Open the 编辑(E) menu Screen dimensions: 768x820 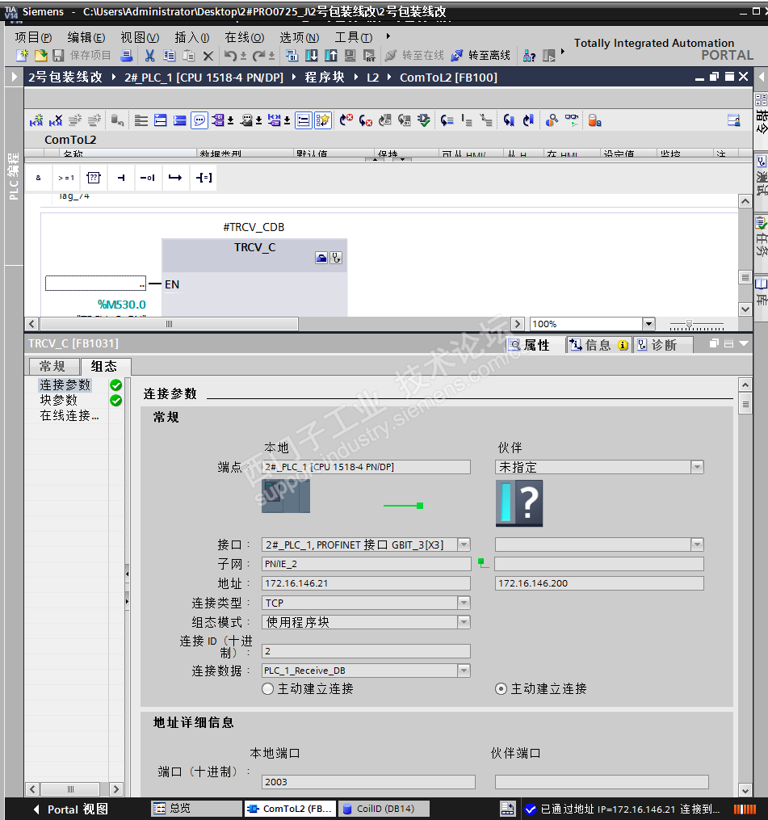(x=86, y=37)
